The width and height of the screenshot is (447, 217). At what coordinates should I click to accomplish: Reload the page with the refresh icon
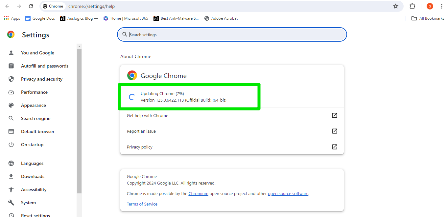click(x=31, y=6)
